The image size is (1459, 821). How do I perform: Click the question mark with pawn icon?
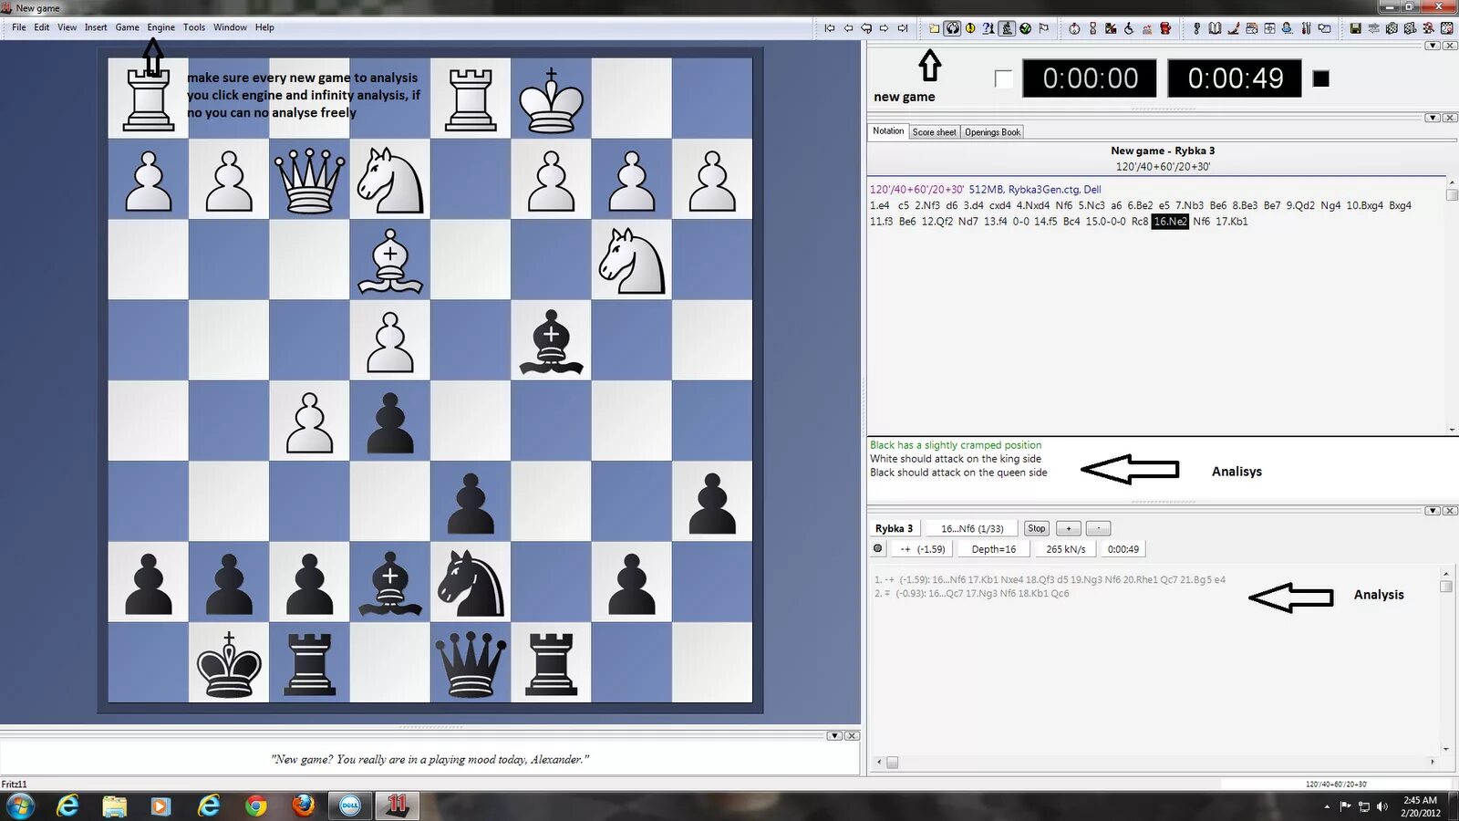pos(988,28)
